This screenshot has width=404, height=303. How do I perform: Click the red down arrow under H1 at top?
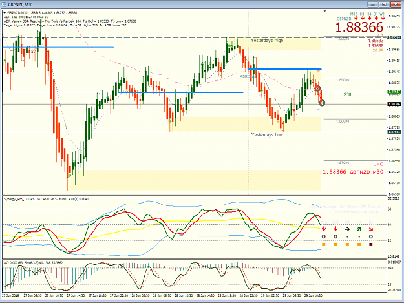tap(363, 18)
